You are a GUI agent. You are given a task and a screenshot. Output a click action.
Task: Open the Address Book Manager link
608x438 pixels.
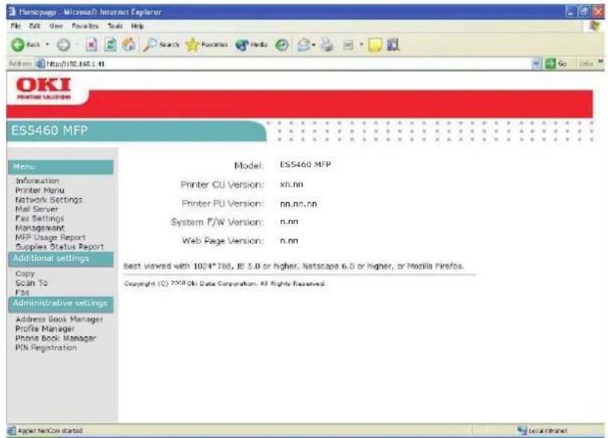(59, 319)
